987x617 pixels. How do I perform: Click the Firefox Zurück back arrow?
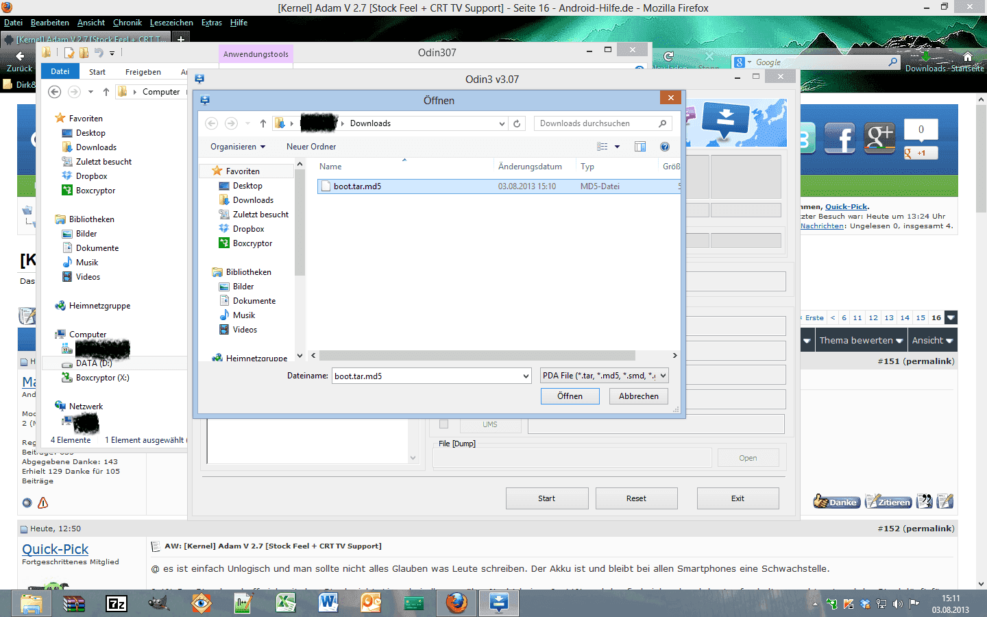20,56
